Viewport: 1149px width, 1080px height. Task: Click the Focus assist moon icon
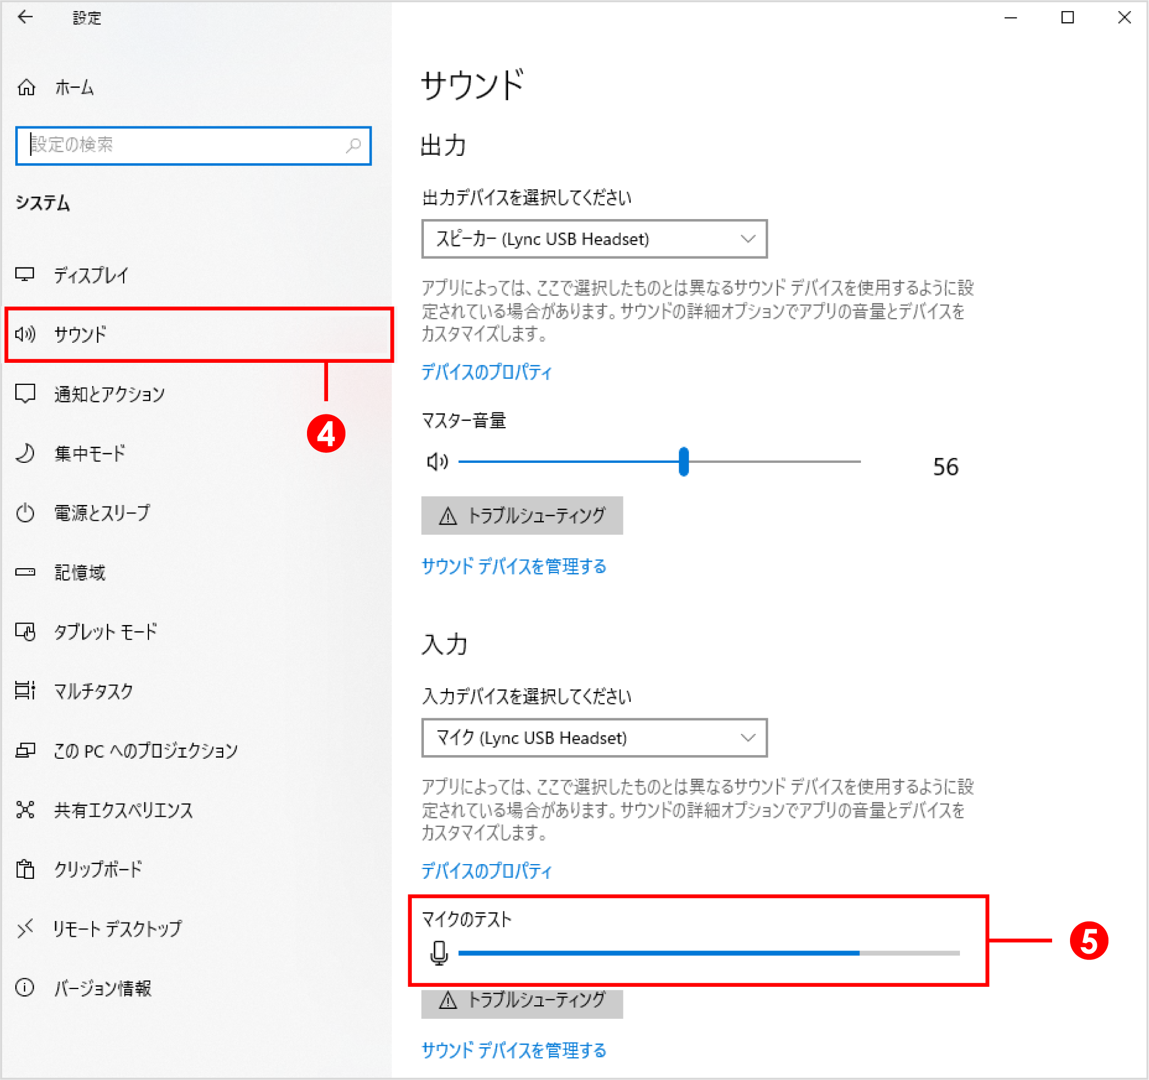[x=25, y=453]
